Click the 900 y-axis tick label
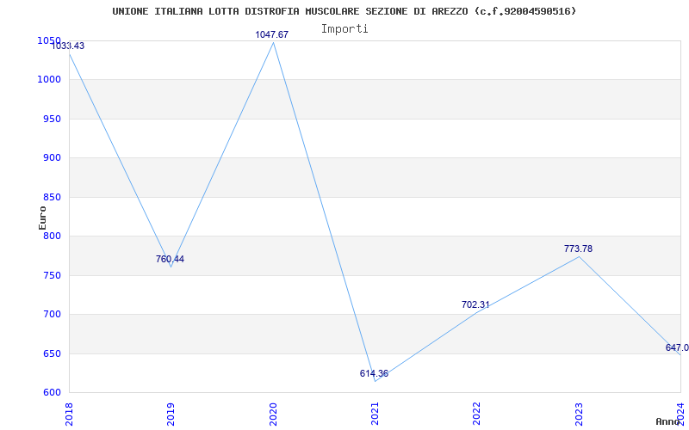Screen dimensions: 689x430 pos(53,158)
